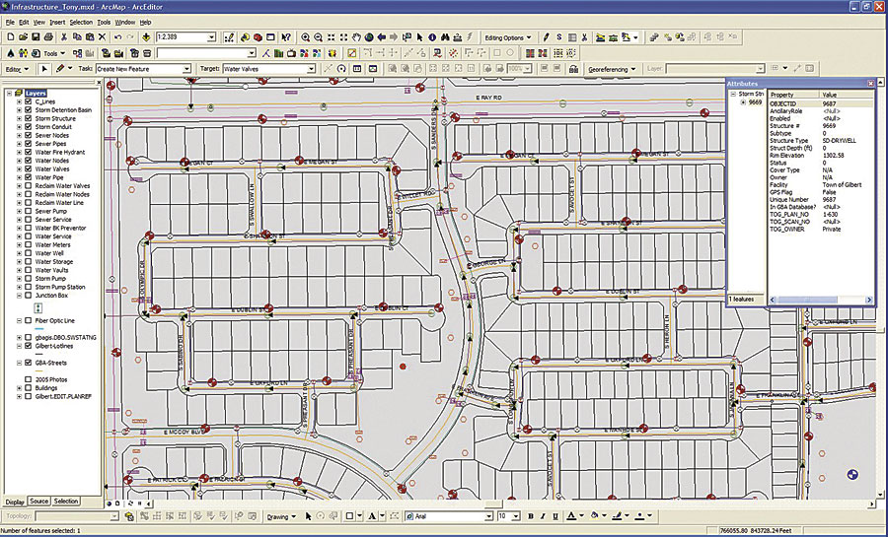Select the Zoom Out magnifier tool

[x=319, y=37]
